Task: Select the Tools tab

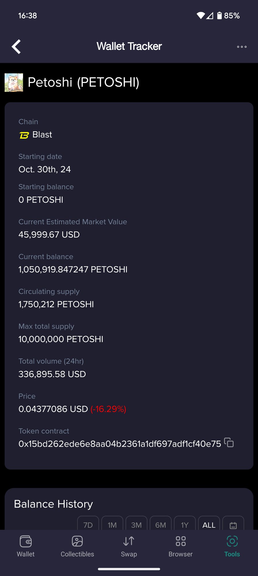Action: point(232,546)
